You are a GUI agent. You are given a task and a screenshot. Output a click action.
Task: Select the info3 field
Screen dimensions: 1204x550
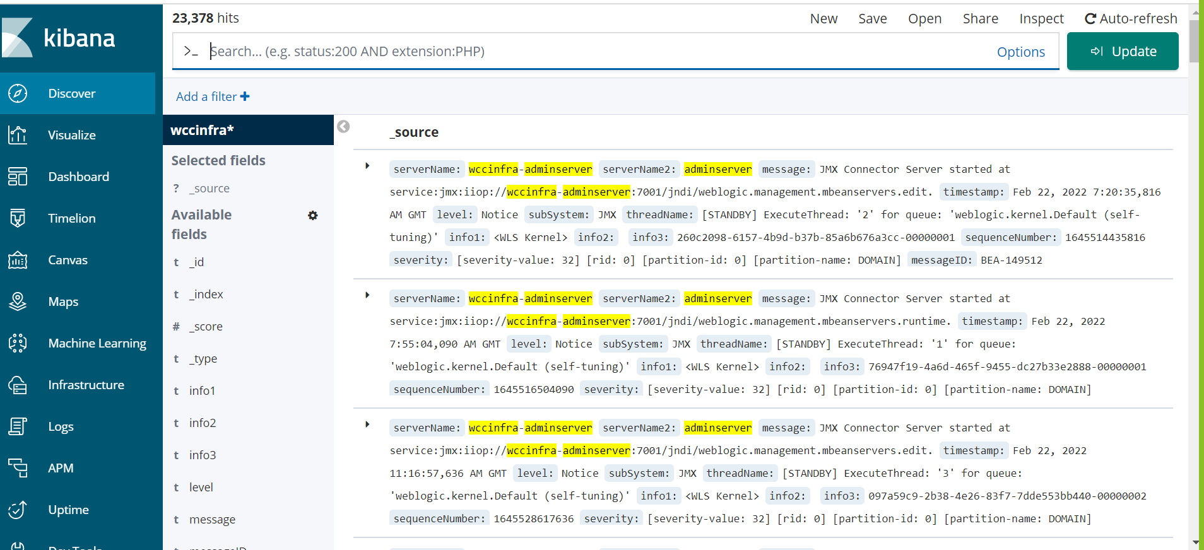pos(203,455)
